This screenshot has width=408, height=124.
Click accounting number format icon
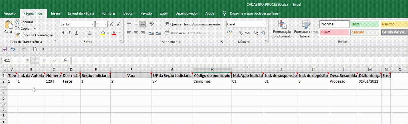(229, 33)
